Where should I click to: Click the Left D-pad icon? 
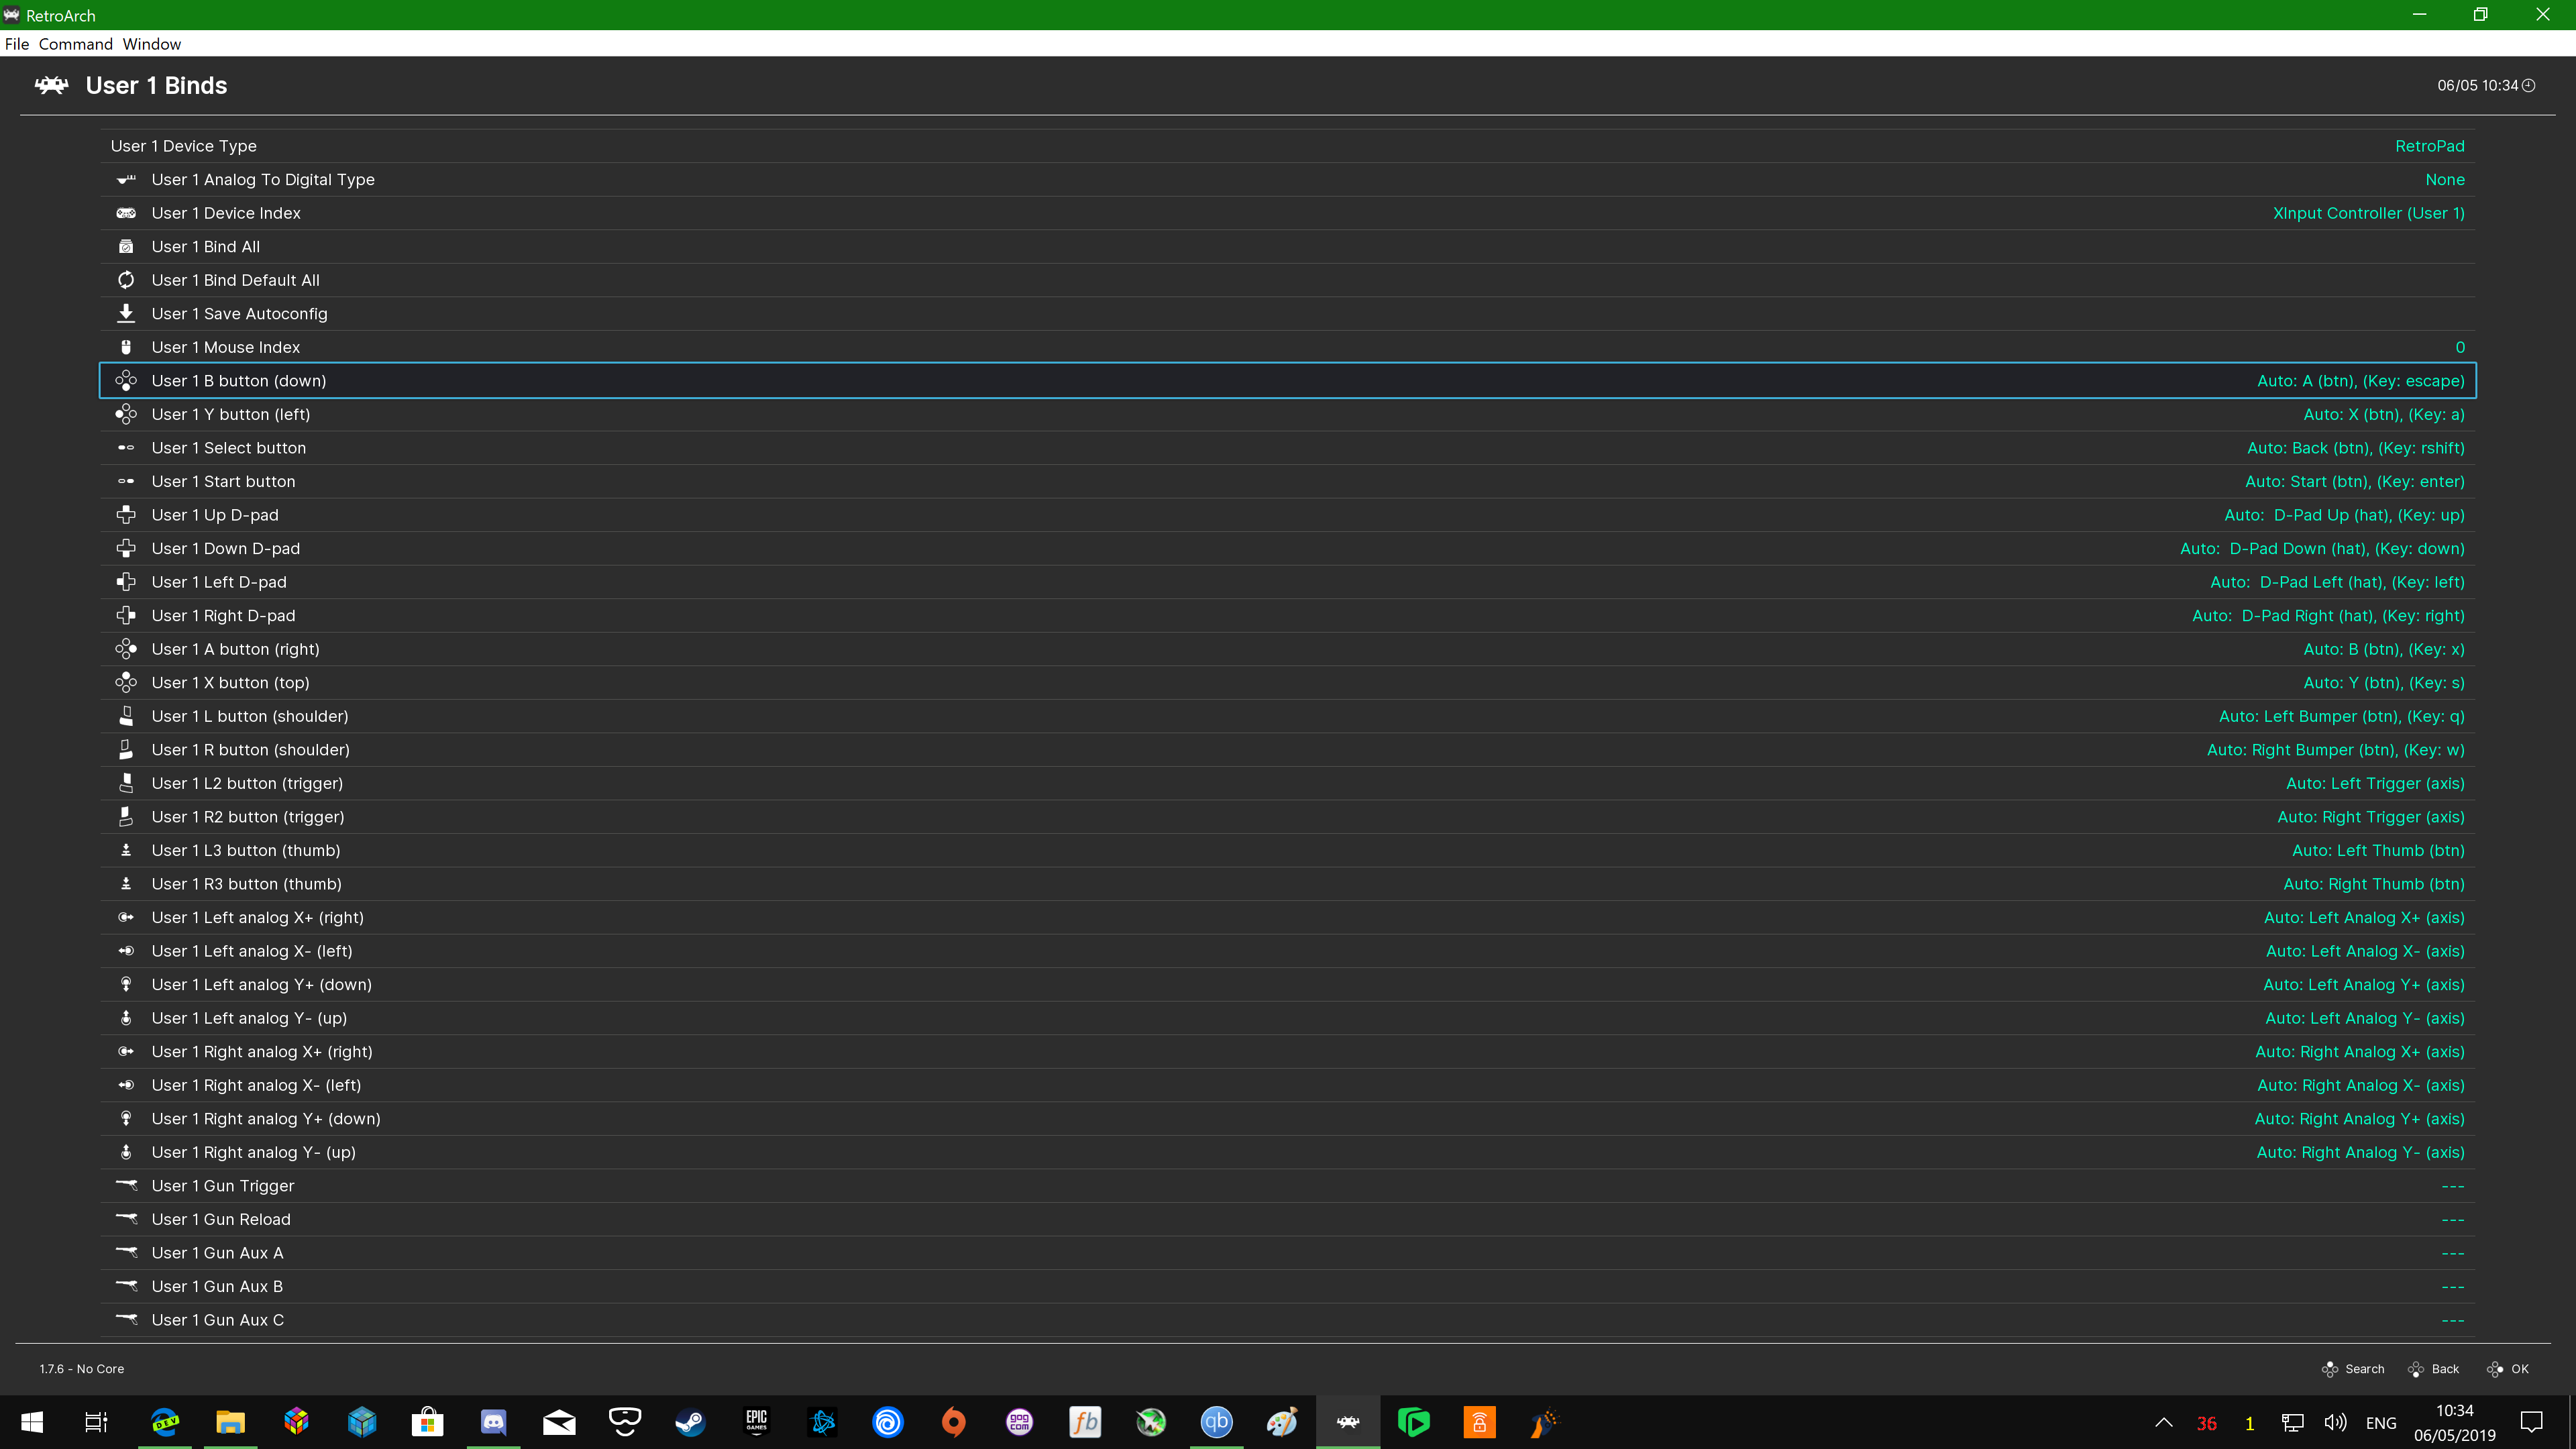(126, 582)
